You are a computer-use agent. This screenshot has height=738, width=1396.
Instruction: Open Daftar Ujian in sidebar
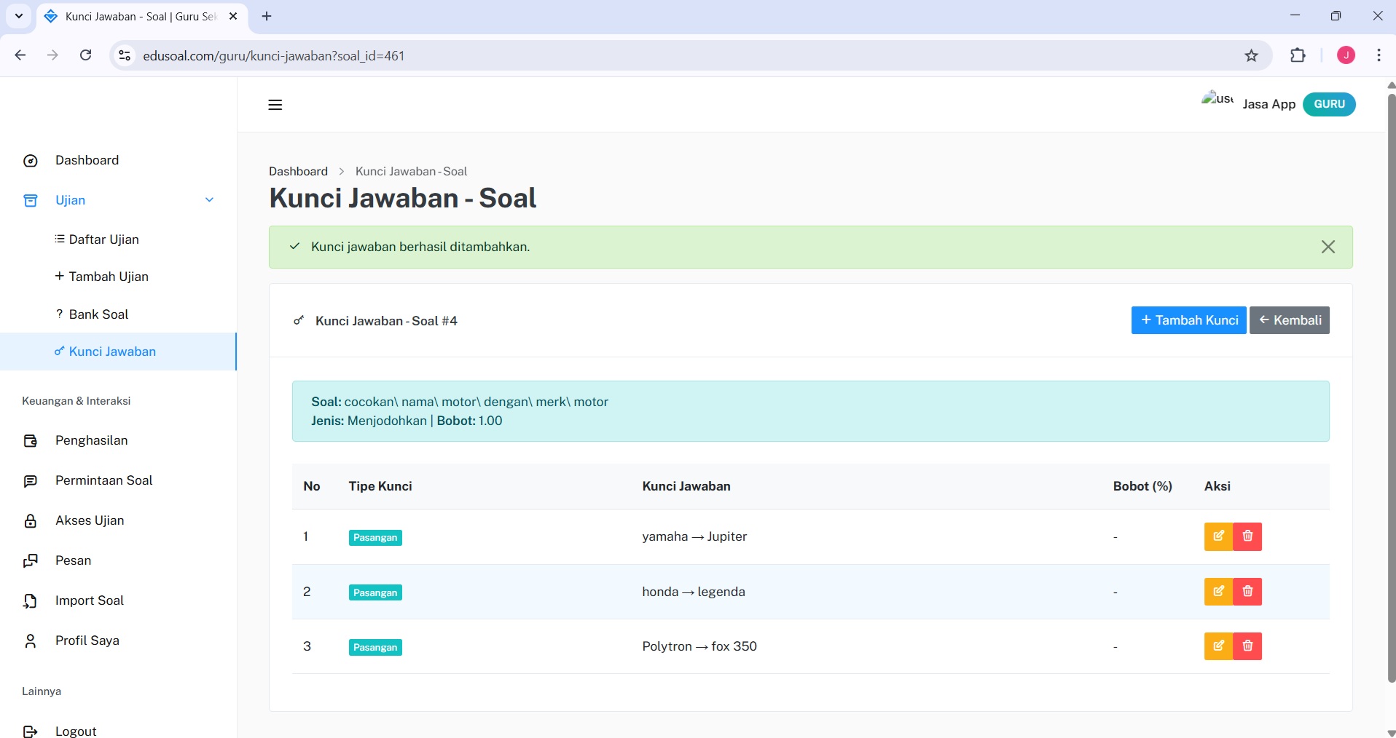(103, 239)
